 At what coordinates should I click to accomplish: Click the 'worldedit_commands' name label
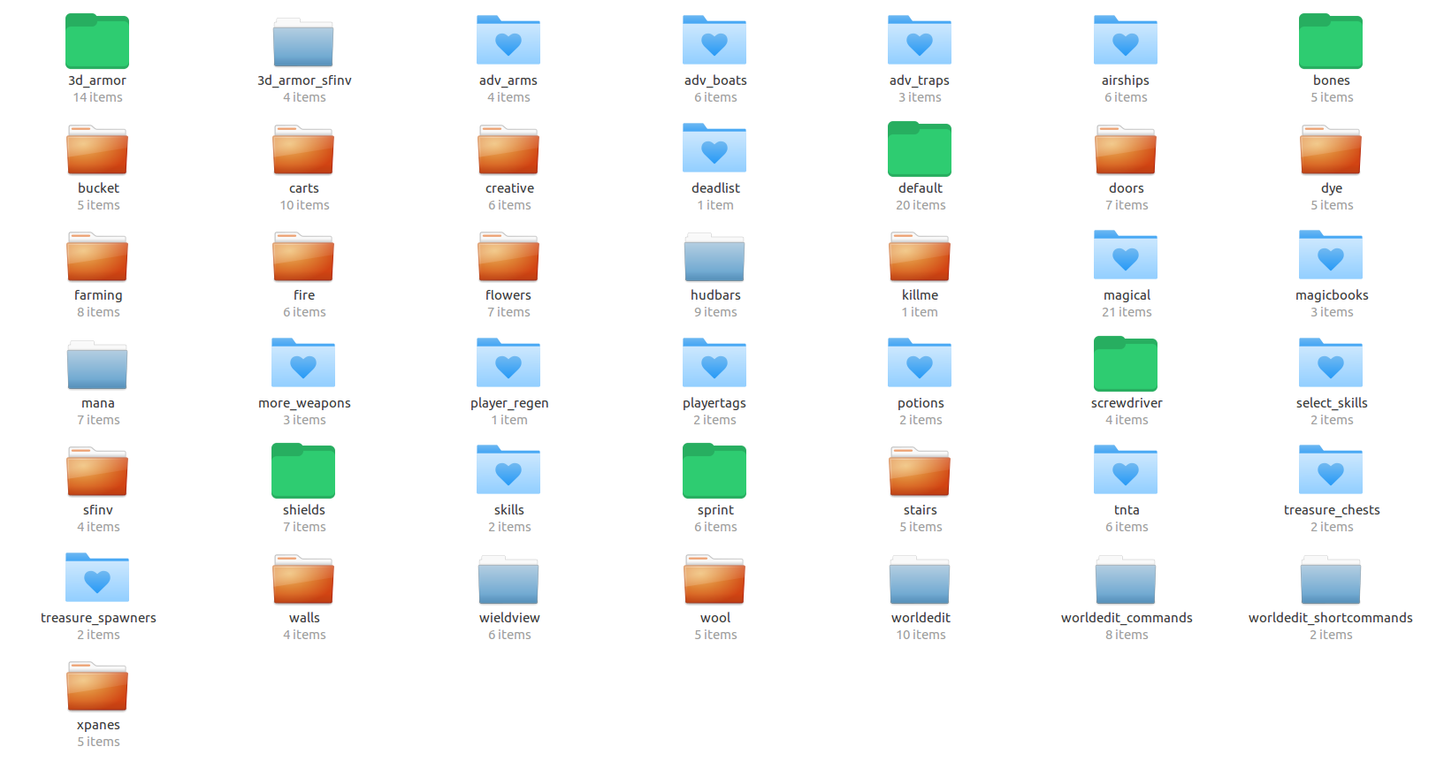[1127, 618]
